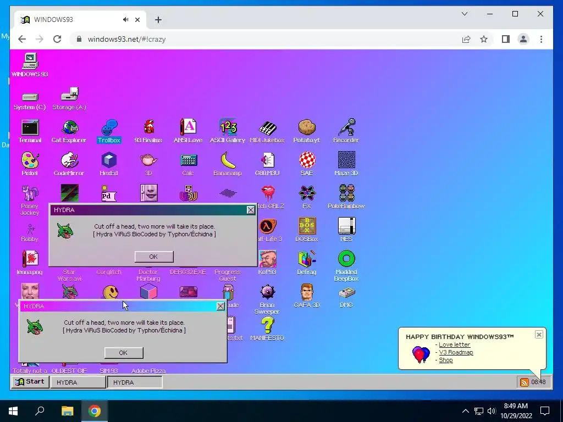This screenshot has height=422, width=563.
Task: Bookmark this page with the star
Action: point(484,39)
